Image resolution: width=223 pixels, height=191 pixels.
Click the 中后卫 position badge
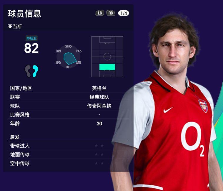(31, 38)
